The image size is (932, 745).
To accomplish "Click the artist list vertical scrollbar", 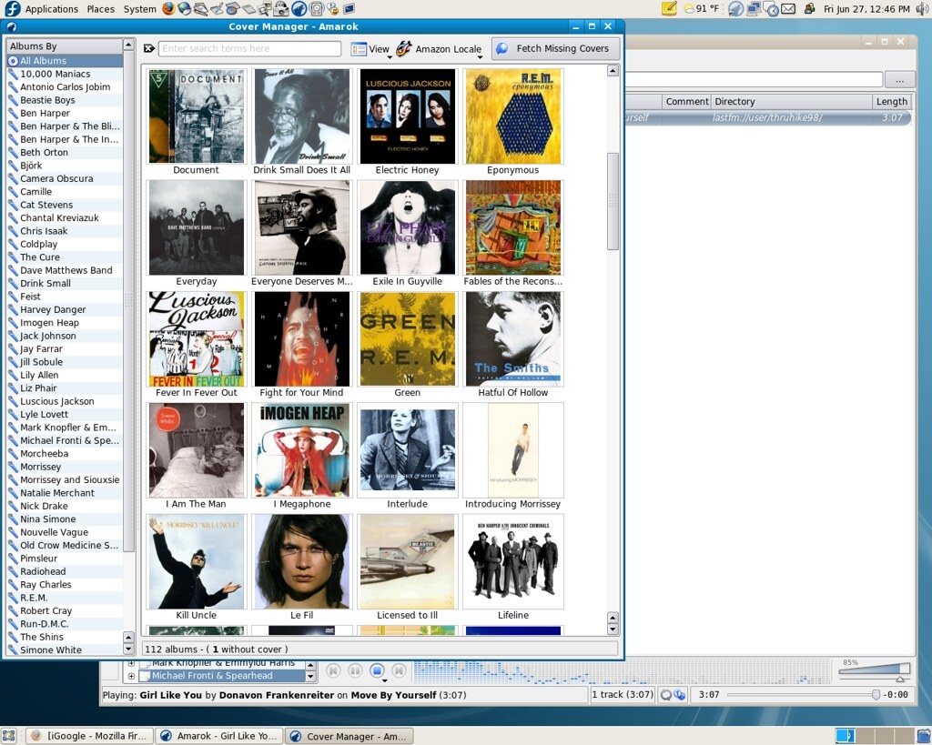I will pyautogui.click(x=129, y=303).
